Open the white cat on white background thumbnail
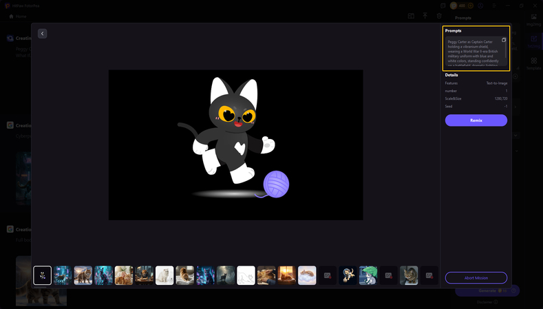Screen dimensions: 543x309 click(164, 275)
